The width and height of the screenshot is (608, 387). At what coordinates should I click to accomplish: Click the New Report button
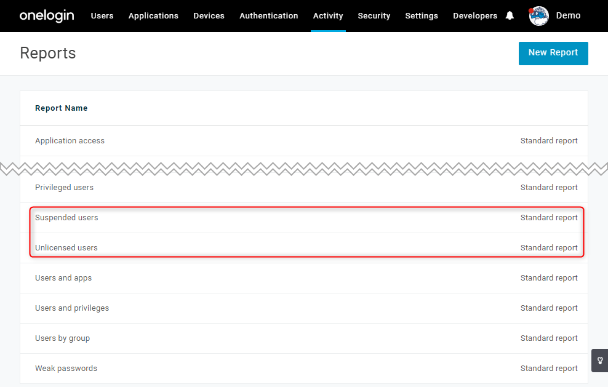coord(553,53)
